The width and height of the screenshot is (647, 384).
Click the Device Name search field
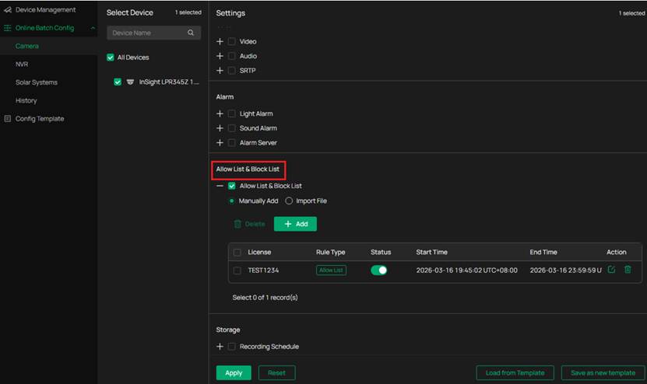click(146, 33)
